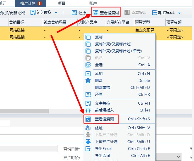194x161 pixels.
Task: Switch to the 推广计划 tab
Action: coord(30,3)
